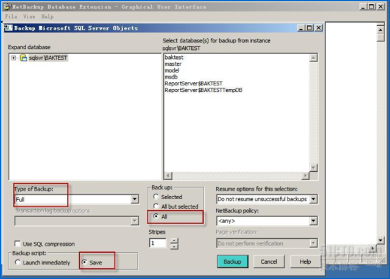Open the Type of Backup dropdown
Viewport: 390px width, 279px height.
pos(135,199)
